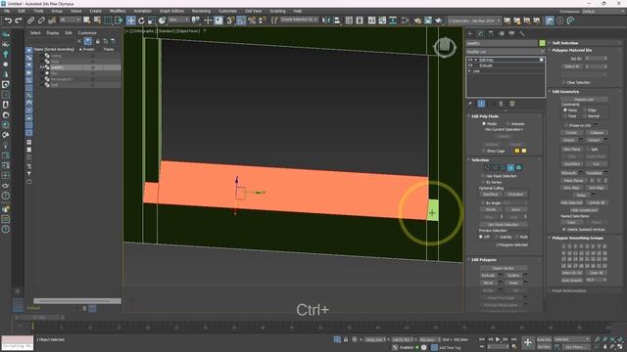Open the Graph Editors menu

point(172,11)
